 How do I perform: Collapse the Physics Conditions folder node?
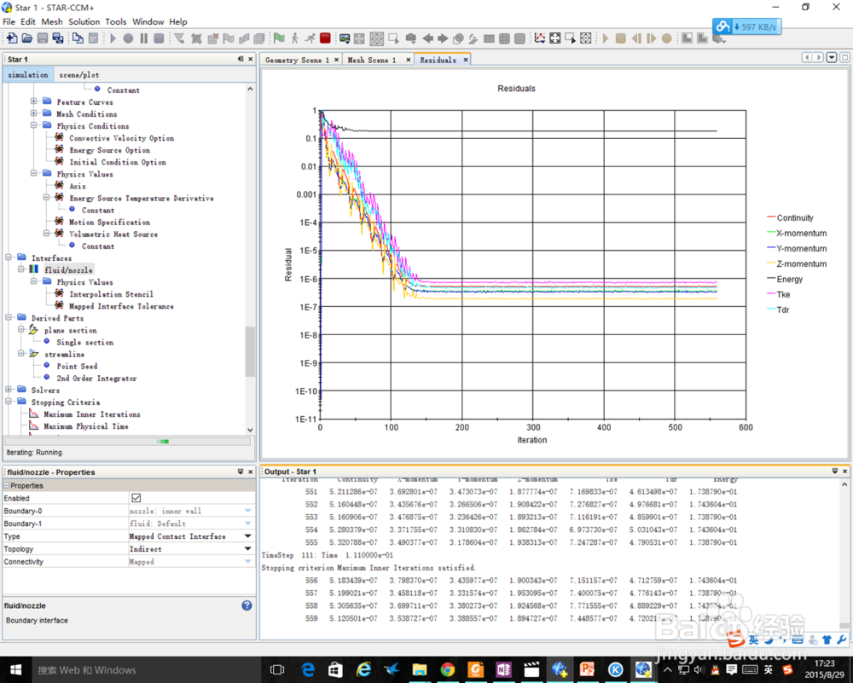point(34,125)
